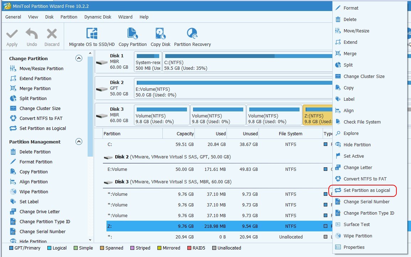Open the Dynamic Disk menu
The image size is (411, 257).
click(98, 17)
